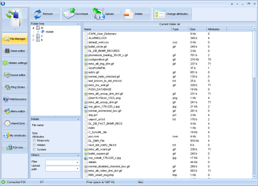Viewport: 258px width, 186px height.
Task: Sort files by Size column header
Action: [x=198, y=29]
